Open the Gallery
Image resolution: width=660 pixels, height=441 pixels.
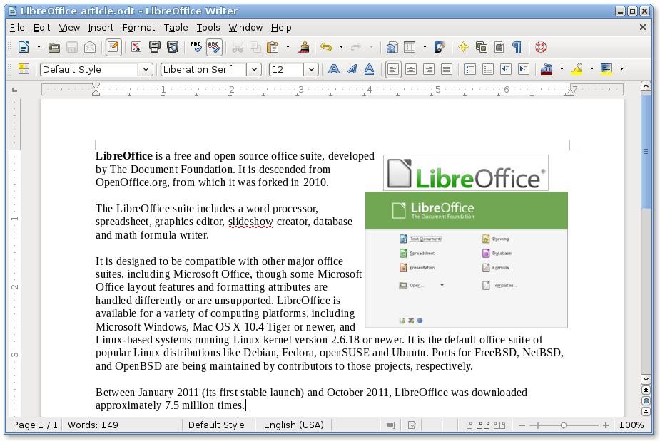click(482, 46)
